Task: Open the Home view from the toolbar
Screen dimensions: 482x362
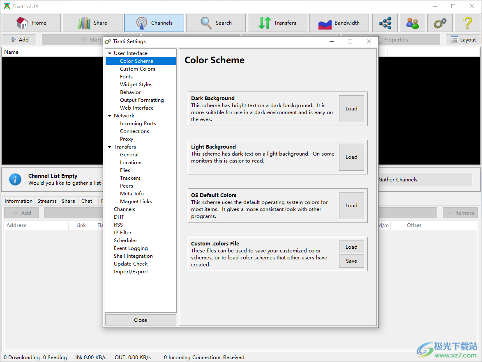Action: coord(31,23)
